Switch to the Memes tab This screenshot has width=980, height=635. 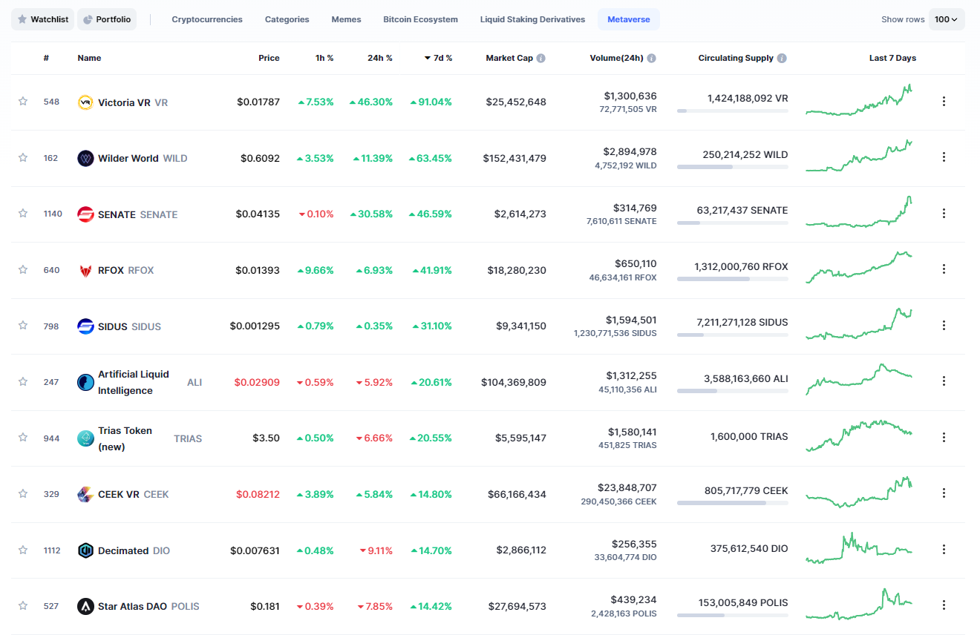click(x=346, y=19)
